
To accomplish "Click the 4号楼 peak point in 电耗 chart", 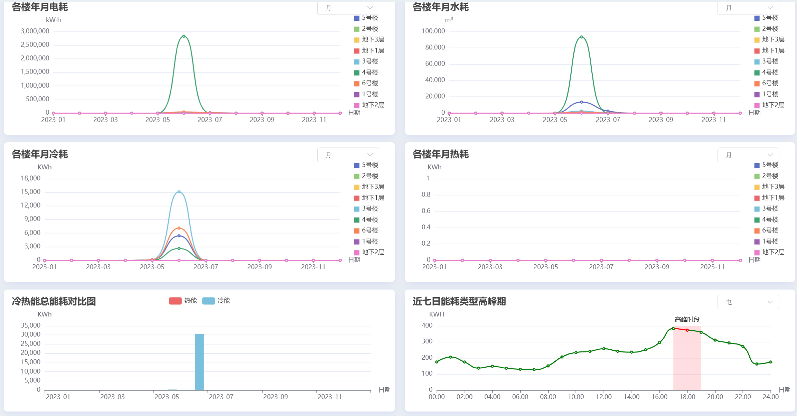I will [x=184, y=36].
